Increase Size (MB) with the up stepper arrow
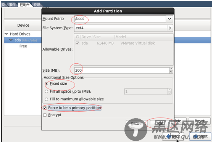213x143 pixels. pyautogui.click(x=171, y=69)
